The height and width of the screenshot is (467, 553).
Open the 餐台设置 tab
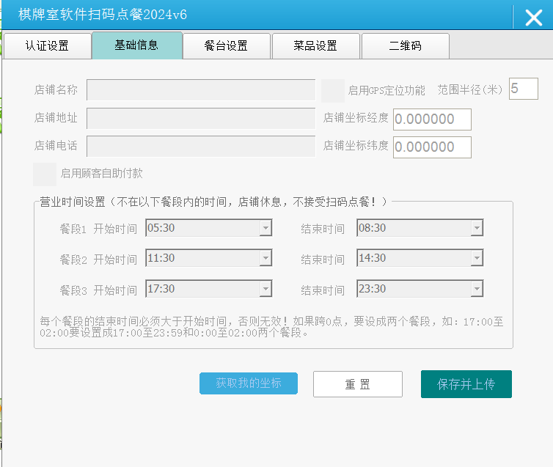point(226,46)
